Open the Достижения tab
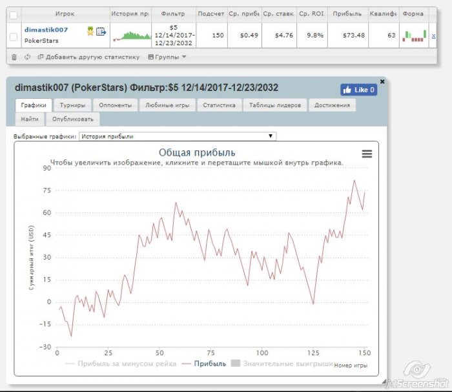This screenshot has height=392, width=452. click(332, 105)
